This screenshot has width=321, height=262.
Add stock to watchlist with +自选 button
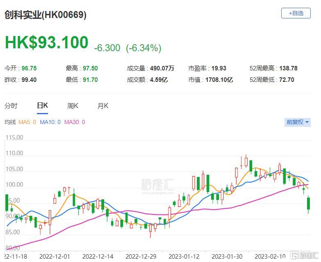tap(296, 13)
